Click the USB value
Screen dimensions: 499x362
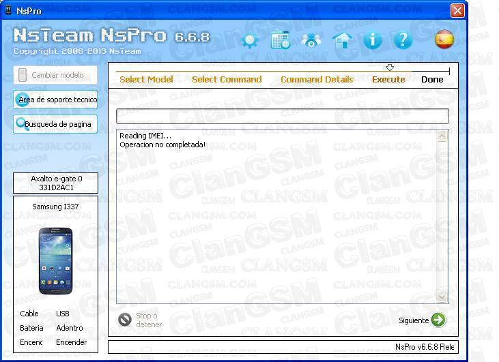[63, 314]
